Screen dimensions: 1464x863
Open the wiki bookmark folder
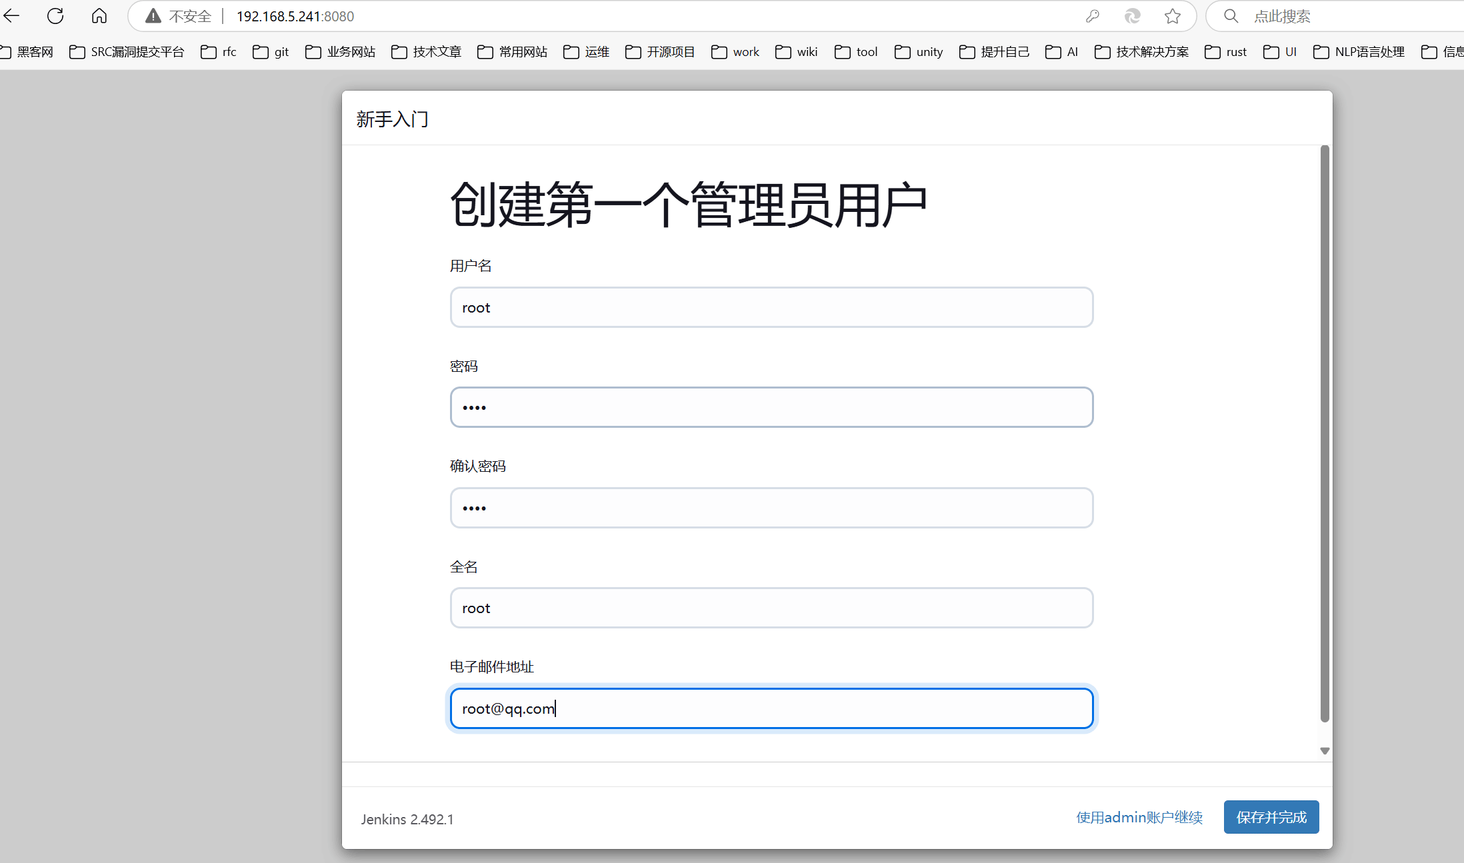point(797,52)
